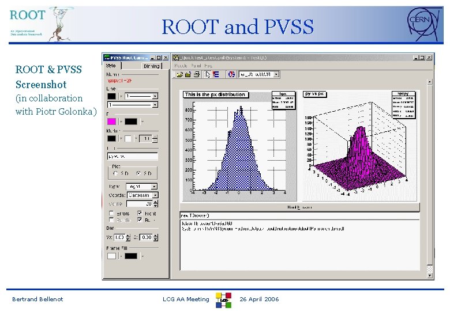The height and width of the screenshot is (311, 450).
Task: Click the white Marker style swatch
Action: click(x=128, y=139)
